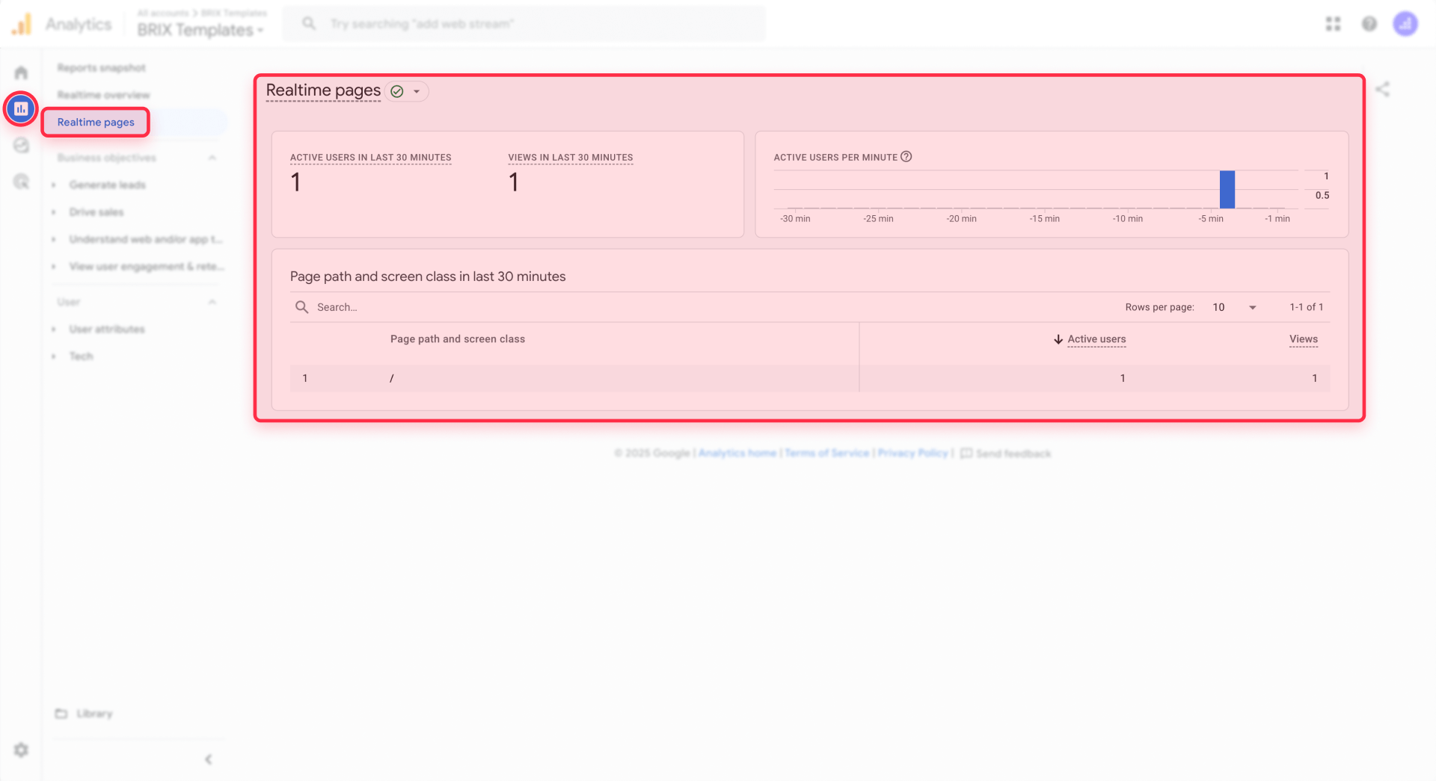The height and width of the screenshot is (781, 1436).
Task: Share the Realtime pages report
Action: click(x=1383, y=89)
